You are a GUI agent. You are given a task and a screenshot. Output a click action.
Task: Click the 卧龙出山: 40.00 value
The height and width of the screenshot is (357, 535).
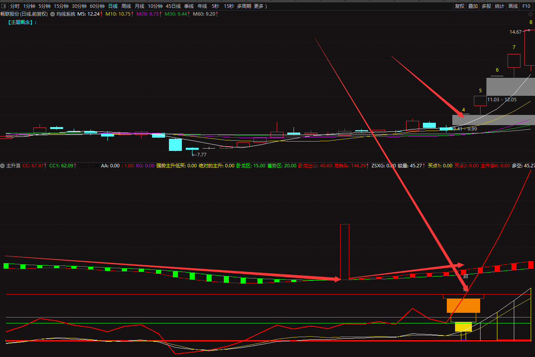point(315,166)
